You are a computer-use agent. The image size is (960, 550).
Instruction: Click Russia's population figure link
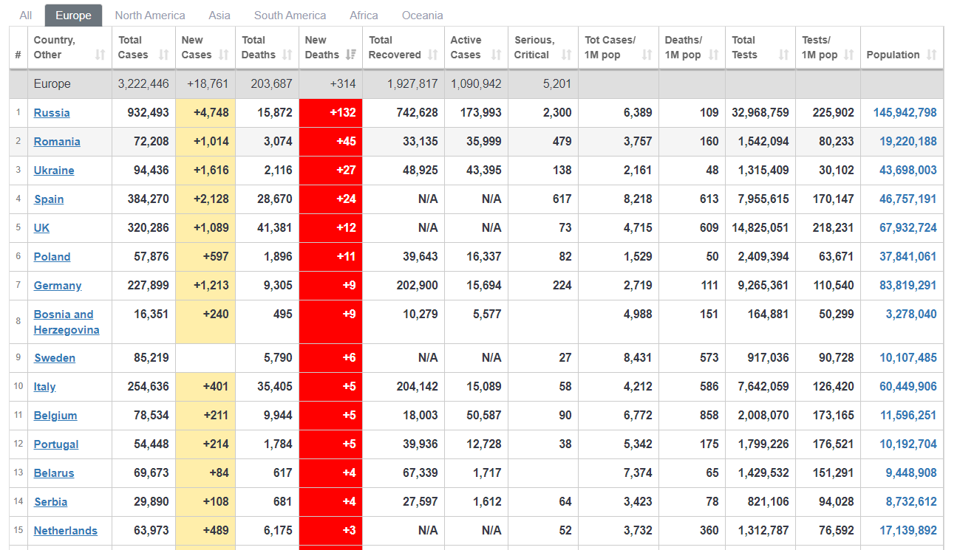tap(905, 113)
